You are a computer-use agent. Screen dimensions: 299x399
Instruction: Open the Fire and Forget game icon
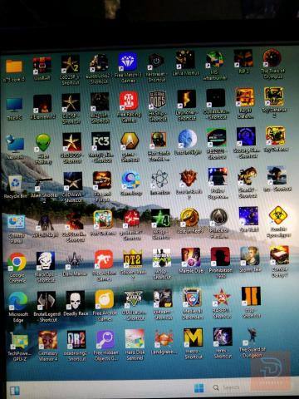102,180
